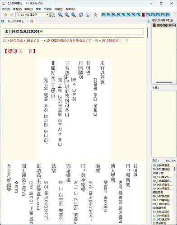The width and height of the screenshot is (177, 225).
Task: Open history entry 國際儒藏
Action: pos(158,193)
